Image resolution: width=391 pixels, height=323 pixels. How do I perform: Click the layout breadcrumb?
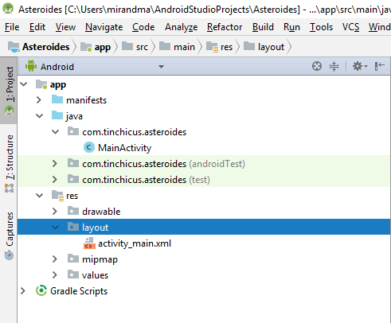click(264, 47)
